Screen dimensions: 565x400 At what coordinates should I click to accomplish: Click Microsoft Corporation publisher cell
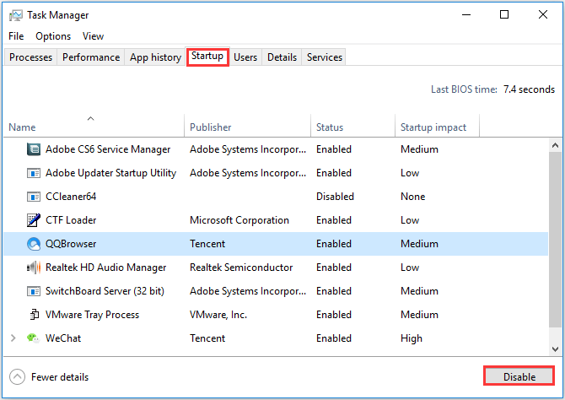[x=239, y=220]
